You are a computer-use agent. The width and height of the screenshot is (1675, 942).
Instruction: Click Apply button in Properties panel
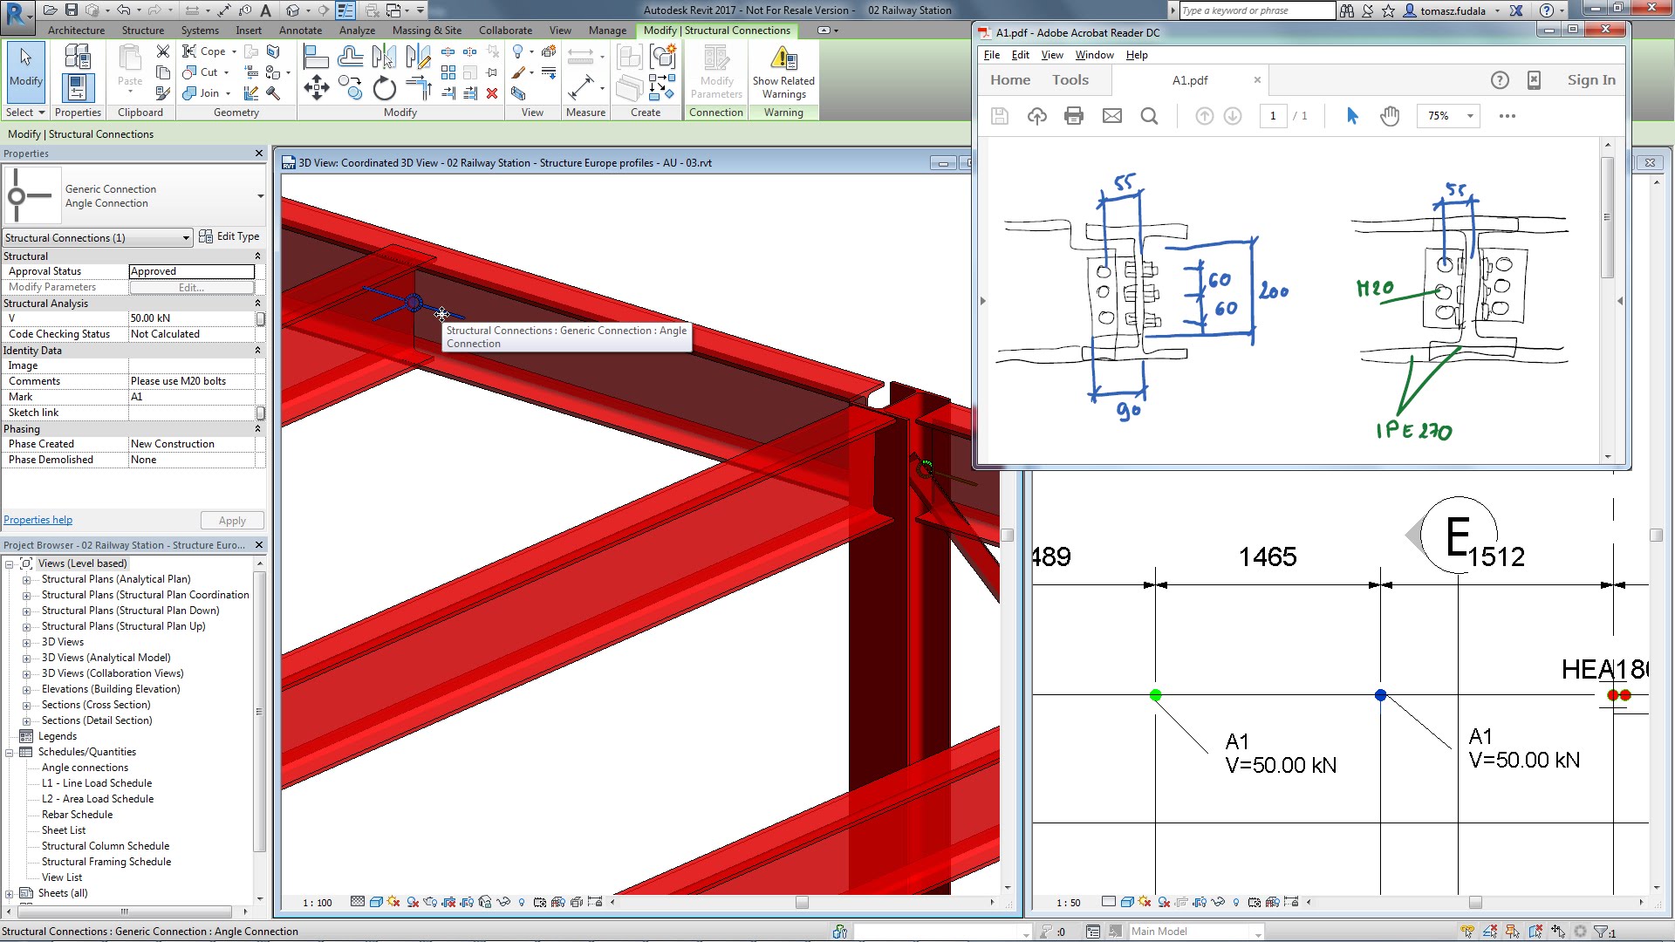[231, 519]
